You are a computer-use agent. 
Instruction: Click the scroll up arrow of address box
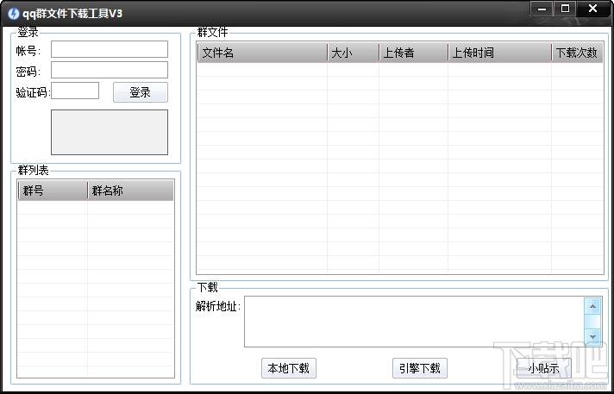pyautogui.click(x=592, y=306)
